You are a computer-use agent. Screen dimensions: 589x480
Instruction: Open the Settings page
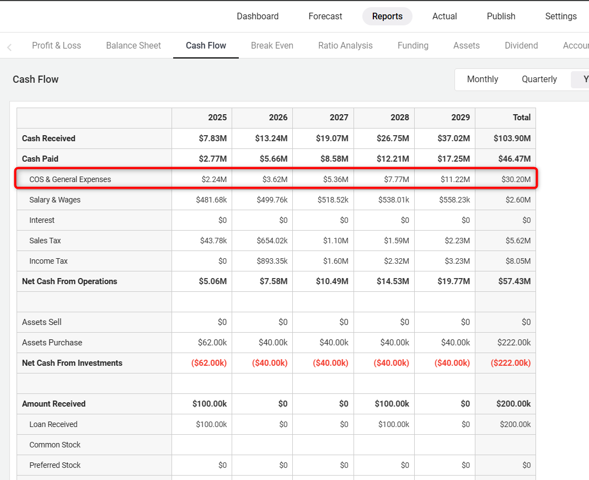(x=561, y=17)
